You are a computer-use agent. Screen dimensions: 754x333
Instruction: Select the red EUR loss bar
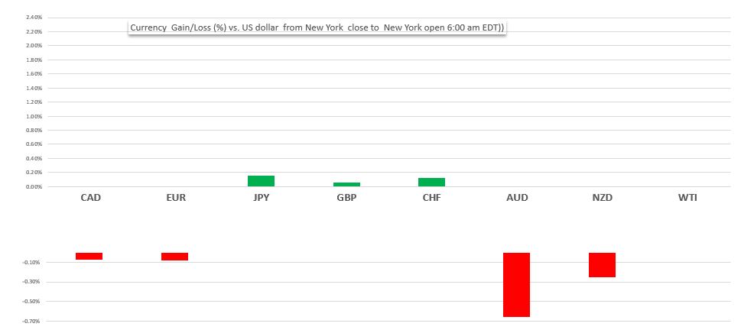(175, 257)
